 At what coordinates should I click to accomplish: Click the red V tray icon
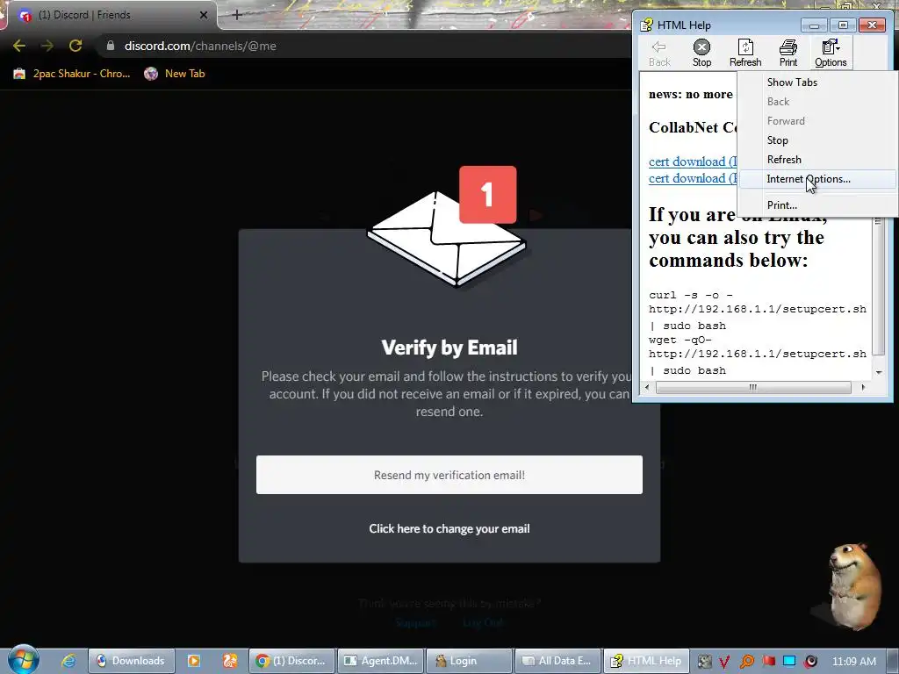tap(724, 662)
